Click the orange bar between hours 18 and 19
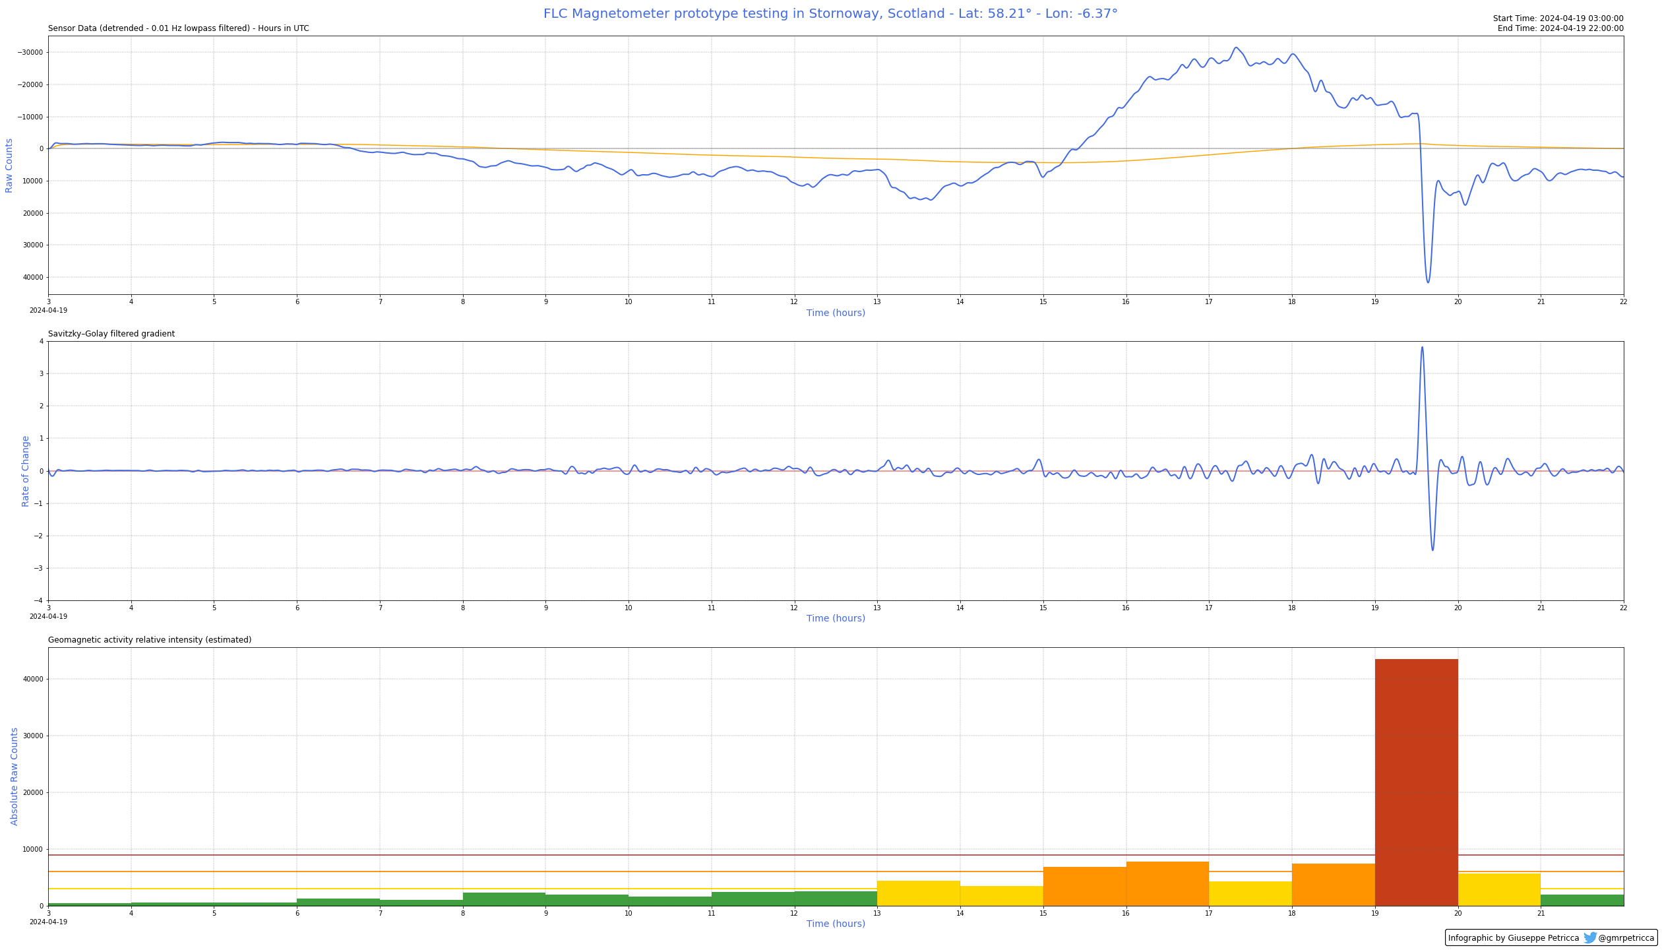This screenshot has height=950, width=1662. pos(1333,885)
